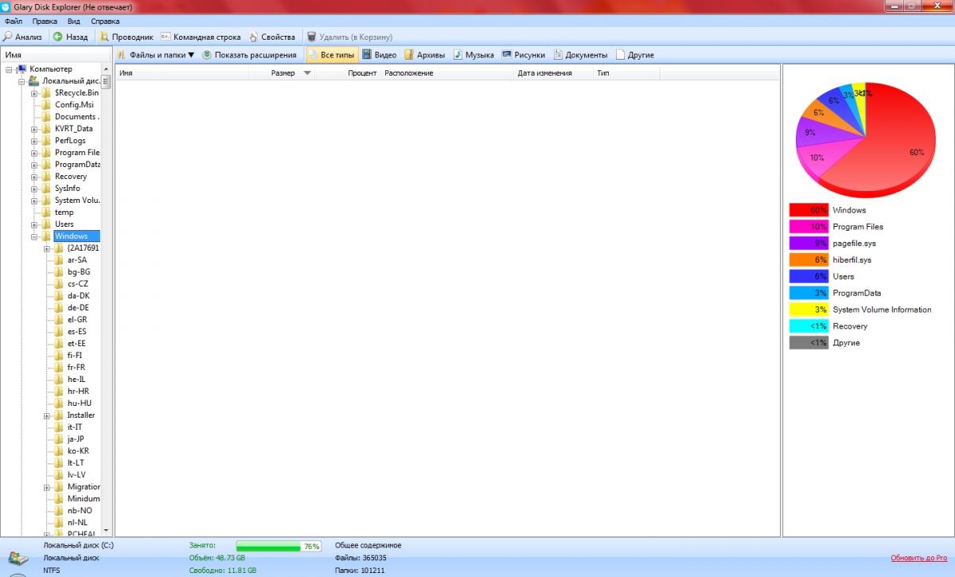Sort by the Тип column header
Viewport: 955px width, 577px height.
[626, 73]
